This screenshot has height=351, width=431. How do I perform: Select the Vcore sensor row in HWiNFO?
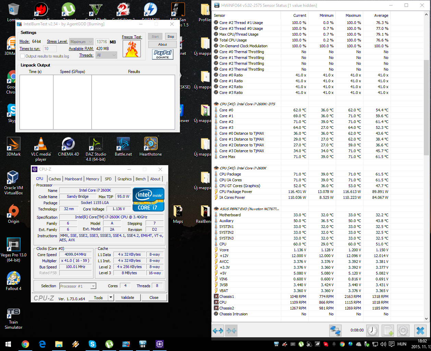(301, 250)
